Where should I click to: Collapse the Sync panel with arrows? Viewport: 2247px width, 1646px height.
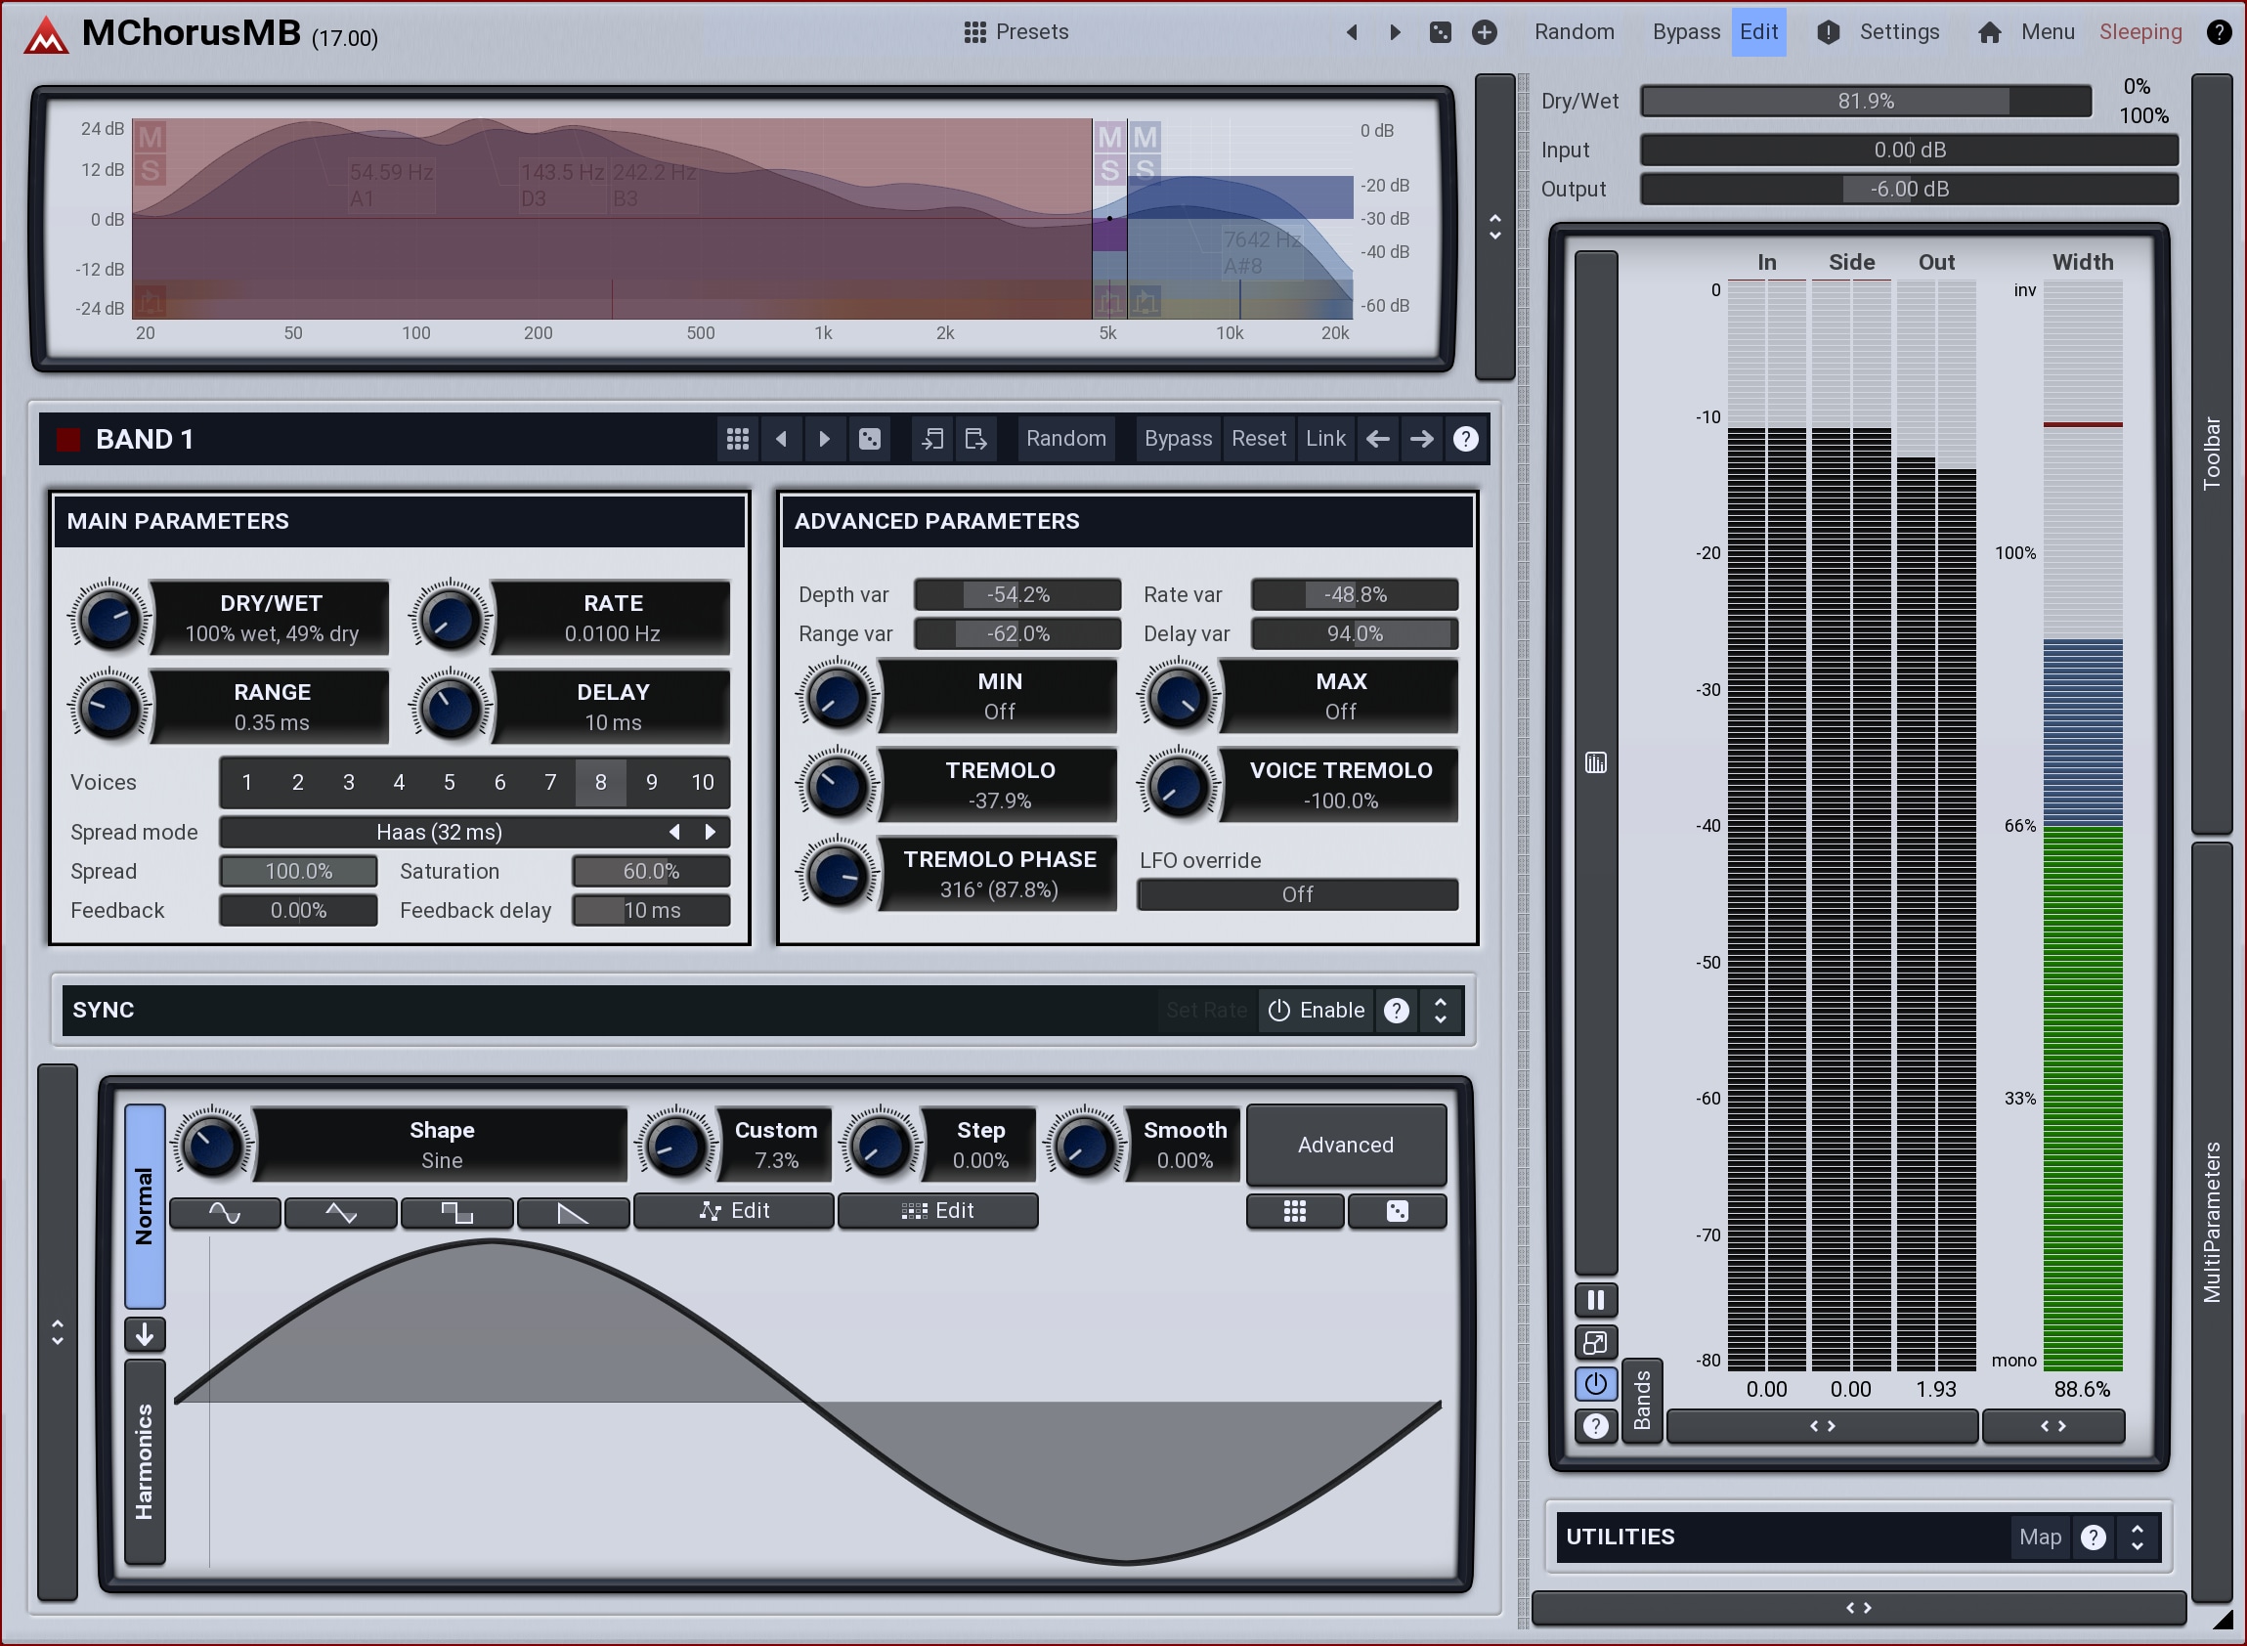click(1441, 1011)
